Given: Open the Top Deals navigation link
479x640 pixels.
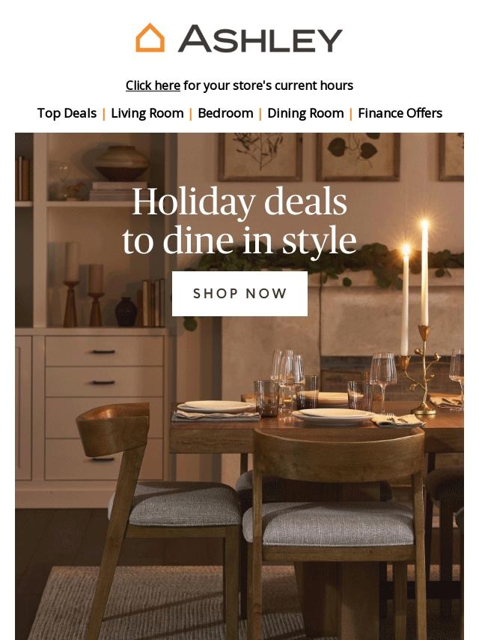Looking at the screenshot, I should coord(67,113).
